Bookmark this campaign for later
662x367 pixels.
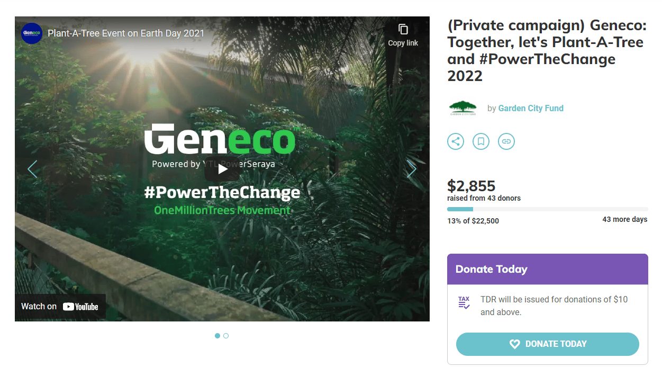coord(480,141)
